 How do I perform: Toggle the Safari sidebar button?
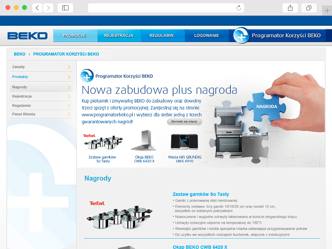tap(65, 8)
